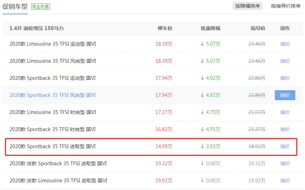Viewport: 305px width, 190px height.
Task: Select the 促销车型 tab
Action: click(15, 6)
